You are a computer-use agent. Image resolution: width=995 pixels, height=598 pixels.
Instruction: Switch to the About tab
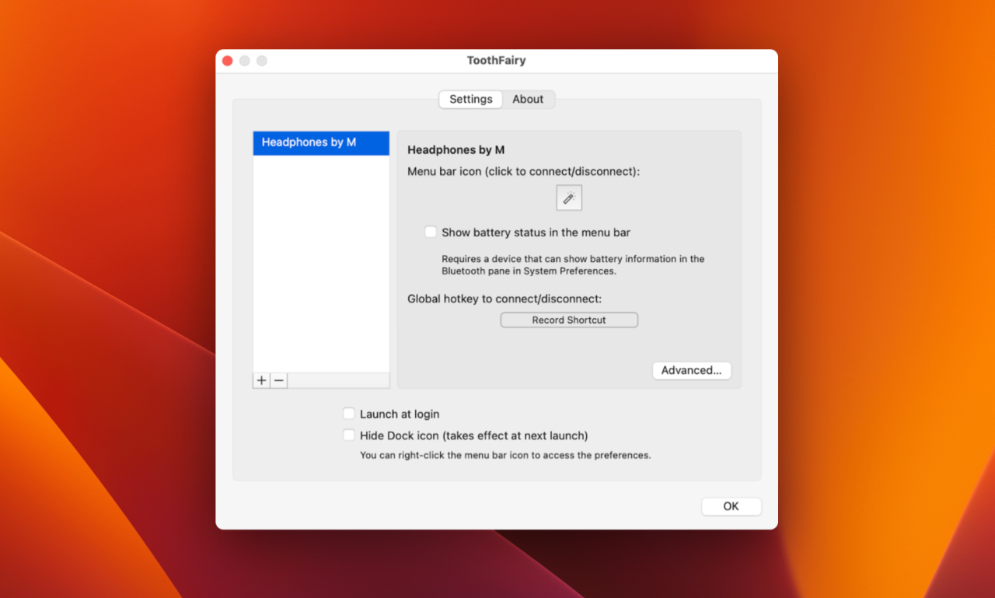click(528, 100)
